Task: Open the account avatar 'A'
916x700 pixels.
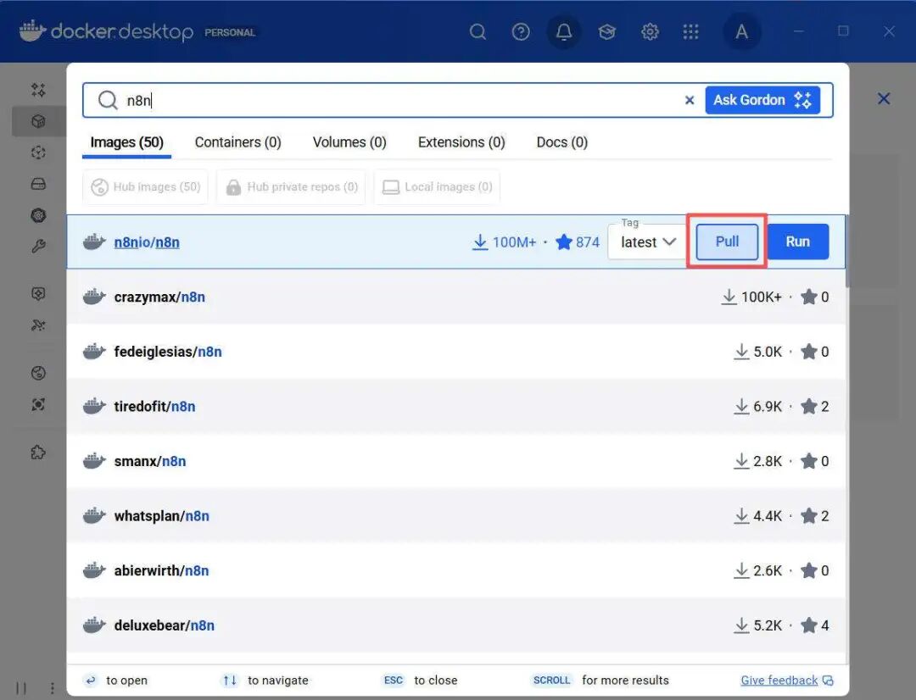Action: 741,31
